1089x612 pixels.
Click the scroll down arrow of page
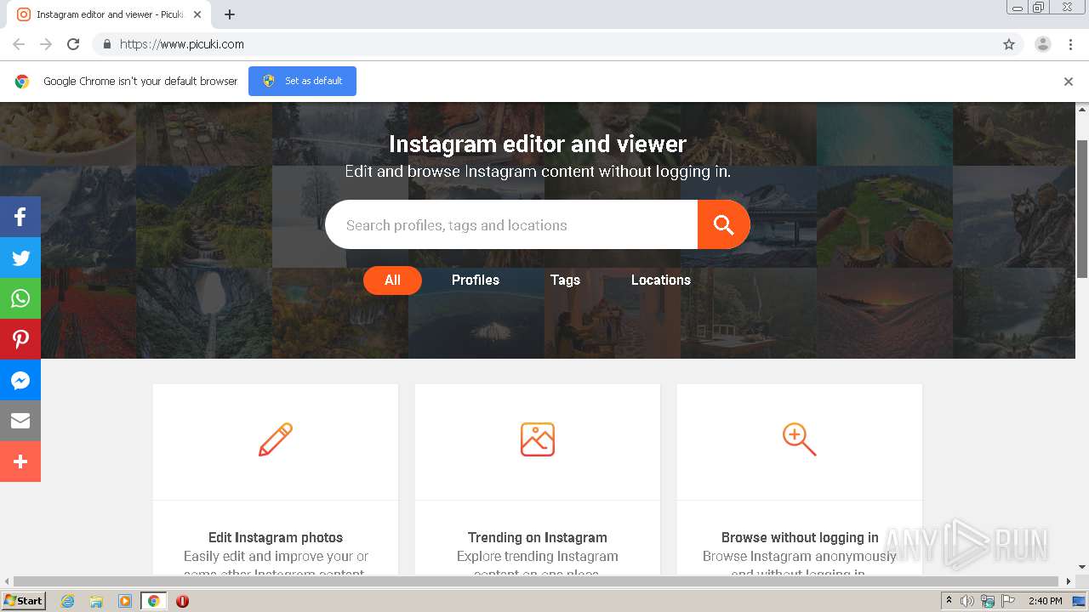pyautogui.click(x=1082, y=567)
